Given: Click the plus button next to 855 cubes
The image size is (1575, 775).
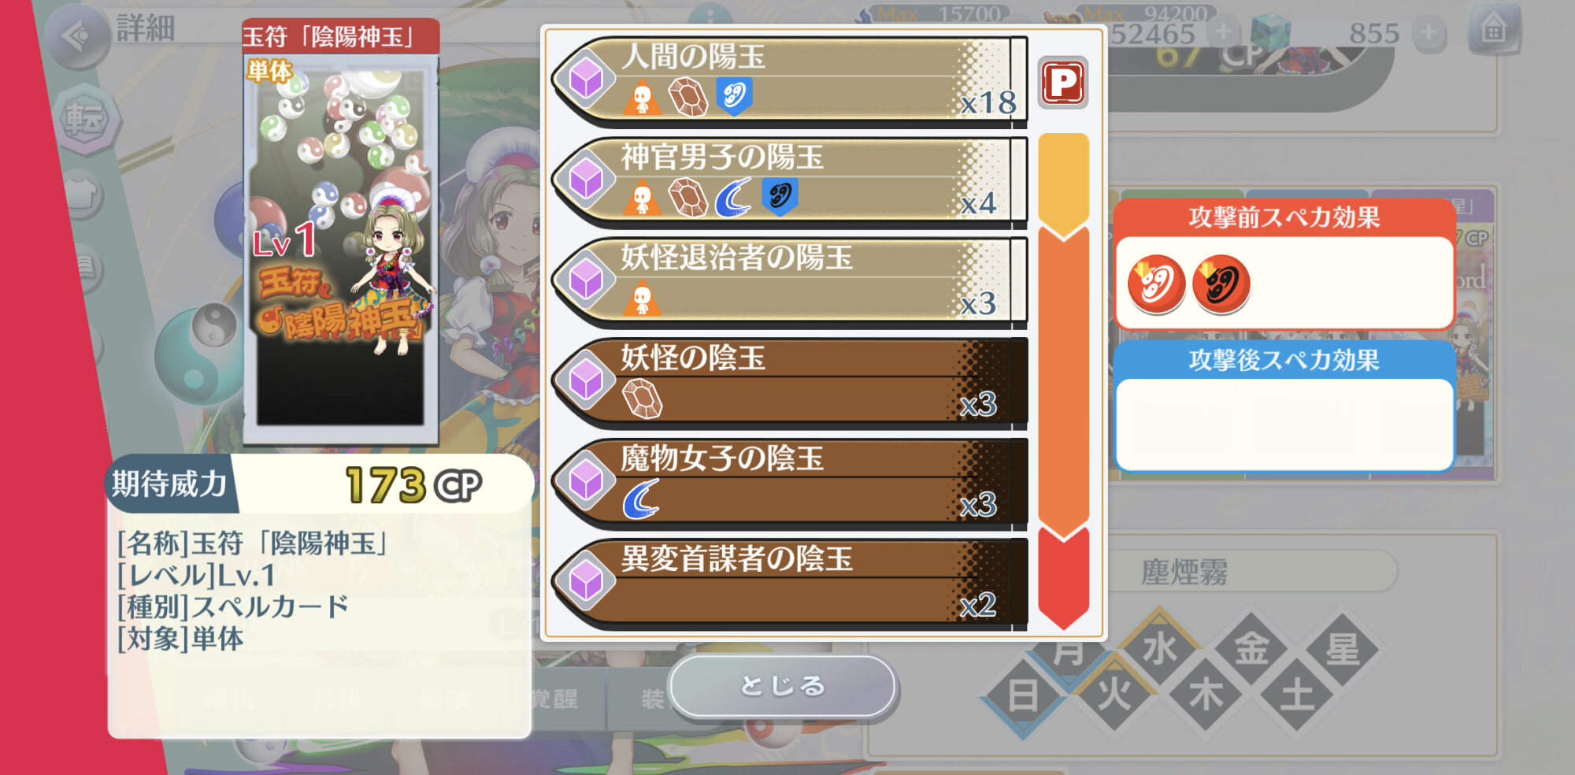Looking at the screenshot, I should pyautogui.click(x=1429, y=33).
